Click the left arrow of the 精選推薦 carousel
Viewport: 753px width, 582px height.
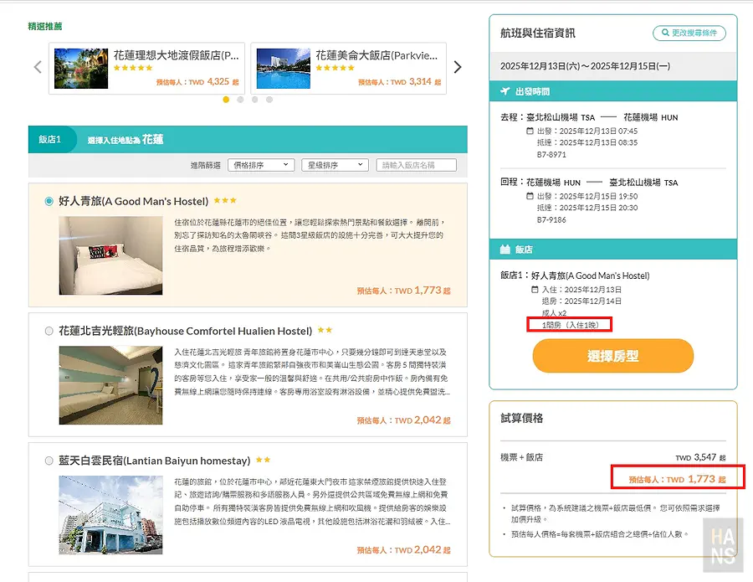(x=37, y=66)
